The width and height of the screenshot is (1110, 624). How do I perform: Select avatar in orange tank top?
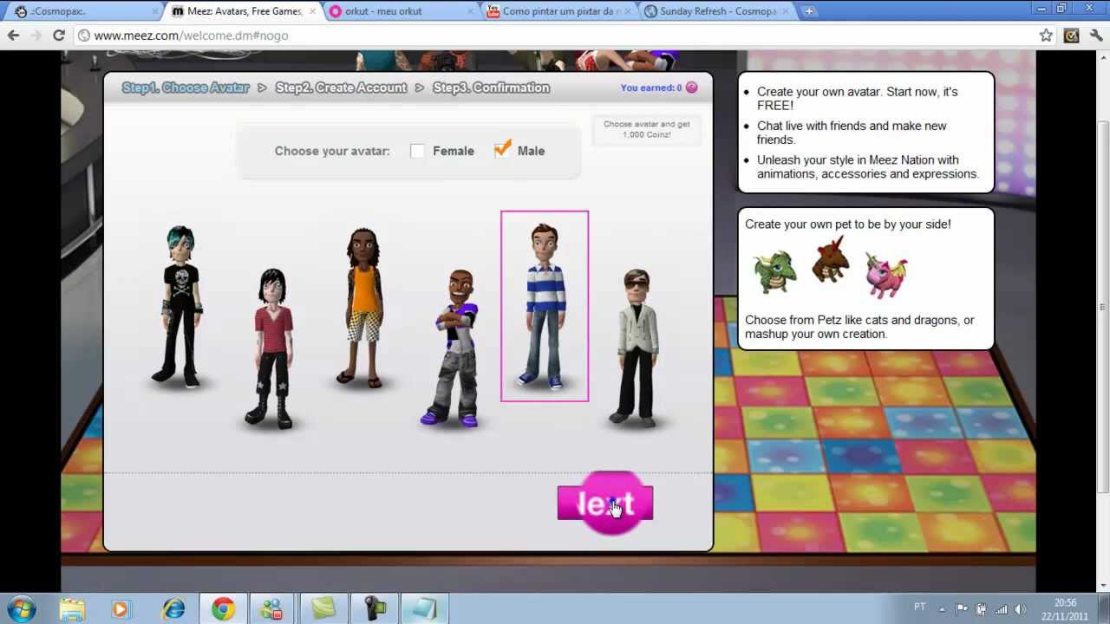[363, 308]
